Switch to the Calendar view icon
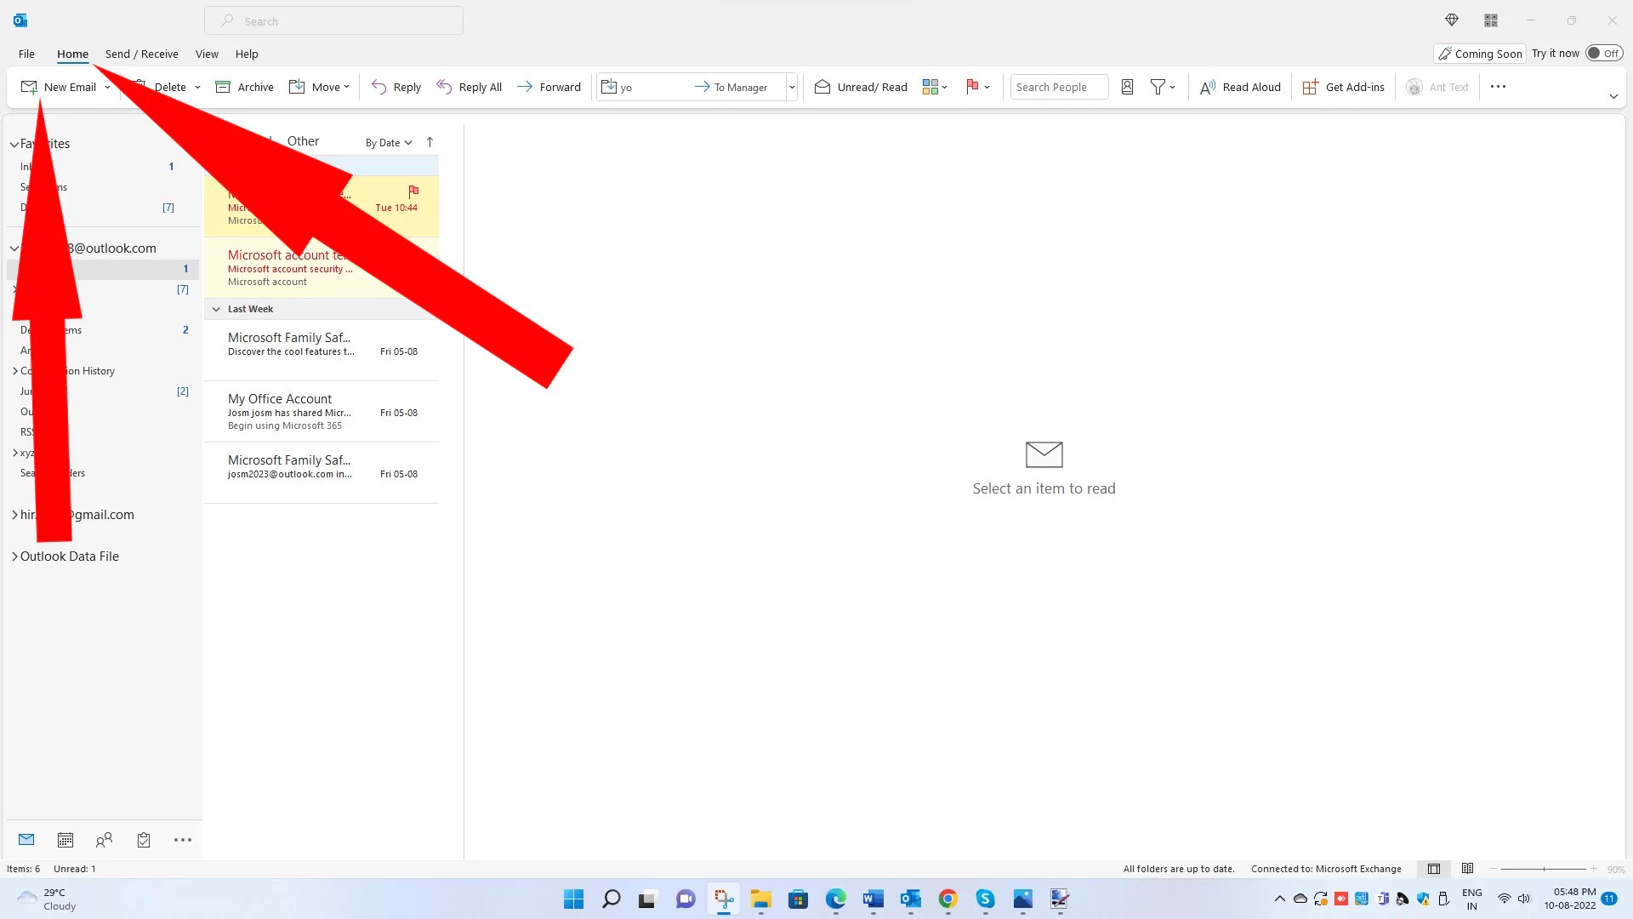The width and height of the screenshot is (1633, 919). point(65,840)
